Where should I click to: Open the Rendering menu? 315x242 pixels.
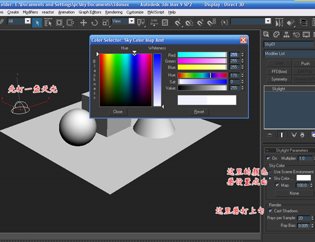pos(114,12)
